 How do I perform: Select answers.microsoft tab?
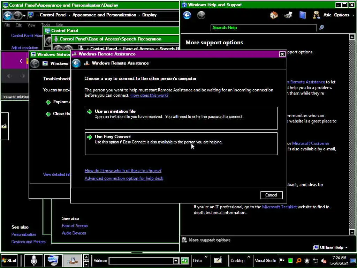15,97
